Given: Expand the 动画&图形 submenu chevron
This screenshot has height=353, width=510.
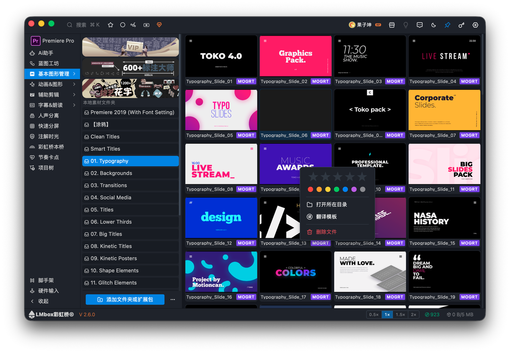Looking at the screenshot, I should [74, 84].
